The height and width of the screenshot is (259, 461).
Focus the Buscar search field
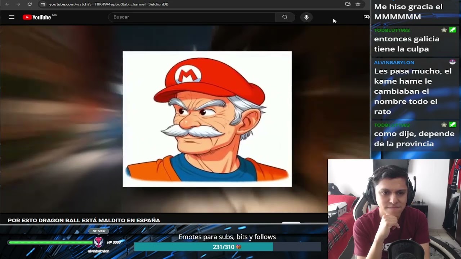click(x=192, y=17)
